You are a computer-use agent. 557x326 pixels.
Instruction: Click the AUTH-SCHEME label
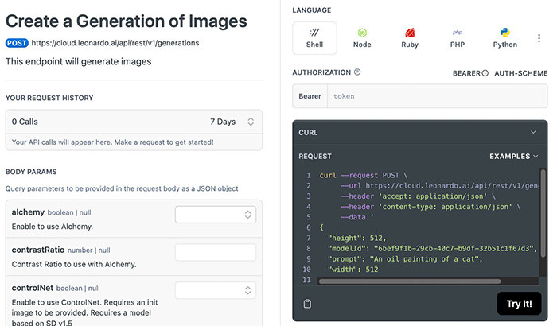click(520, 73)
